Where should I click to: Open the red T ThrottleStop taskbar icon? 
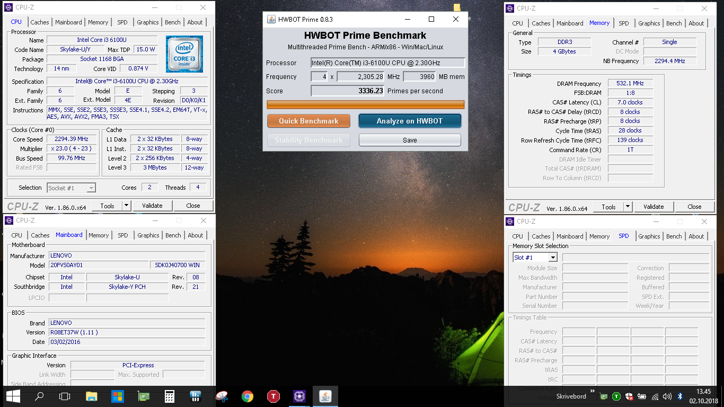tap(273, 396)
